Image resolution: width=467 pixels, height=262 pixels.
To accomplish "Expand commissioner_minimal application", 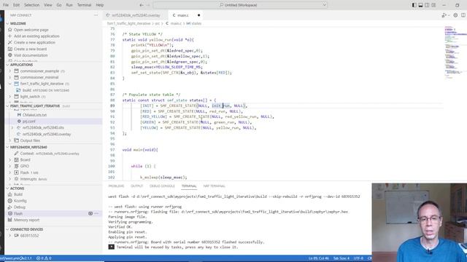I will click(10, 77).
